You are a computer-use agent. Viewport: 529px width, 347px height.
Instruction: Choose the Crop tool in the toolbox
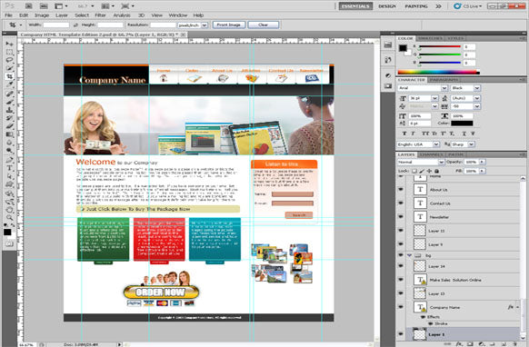[9, 76]
